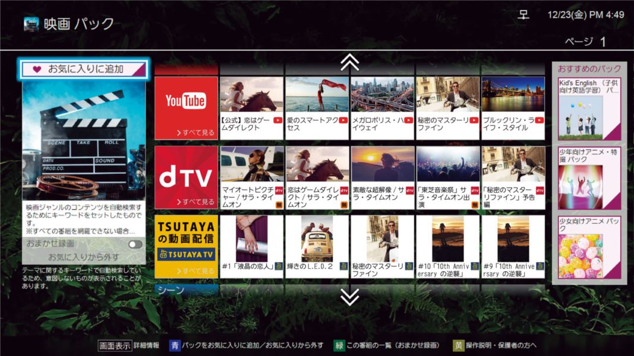The height and width of the screenshot is (356, 634).
Task: Click the 映画 パック title text
Action: tap(79, 24)
